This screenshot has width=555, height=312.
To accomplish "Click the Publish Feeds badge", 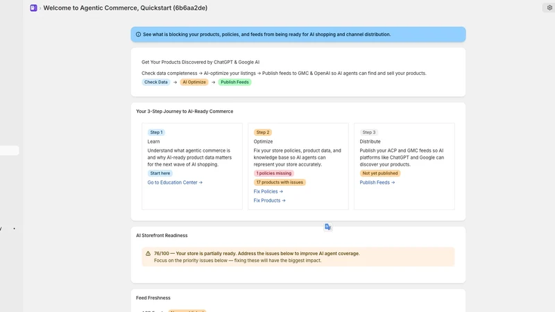I will (x=234, y=82).
